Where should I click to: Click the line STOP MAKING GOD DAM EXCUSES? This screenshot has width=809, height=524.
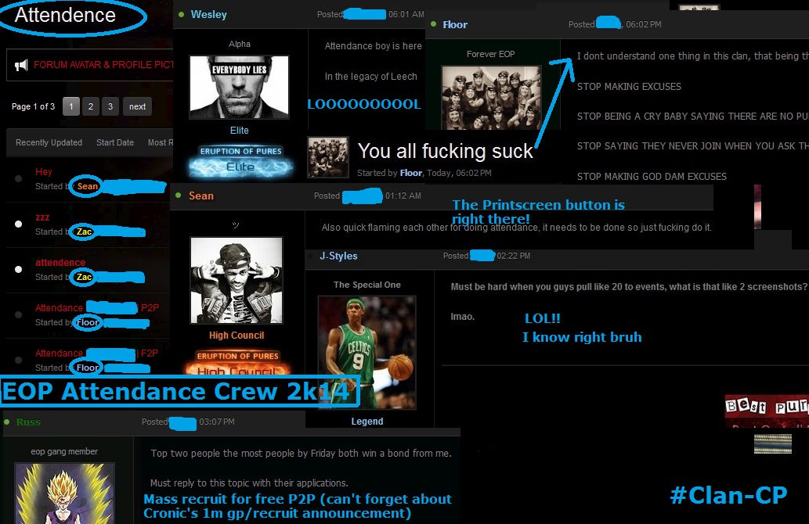(652, 176)
